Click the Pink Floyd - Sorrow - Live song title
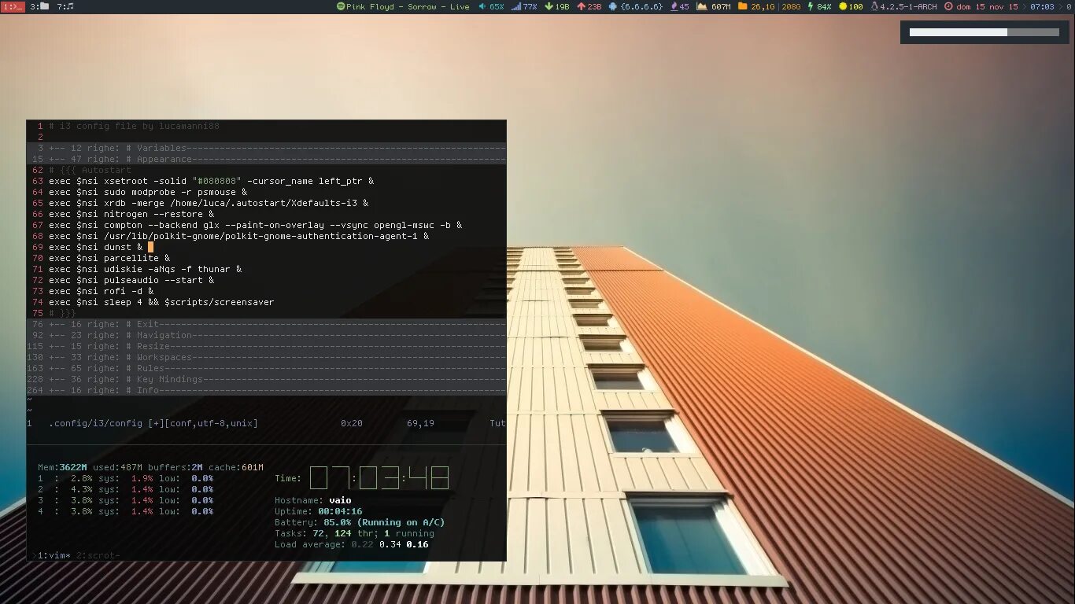This screenshot has height=604, width=1075. tap(408, 6)
